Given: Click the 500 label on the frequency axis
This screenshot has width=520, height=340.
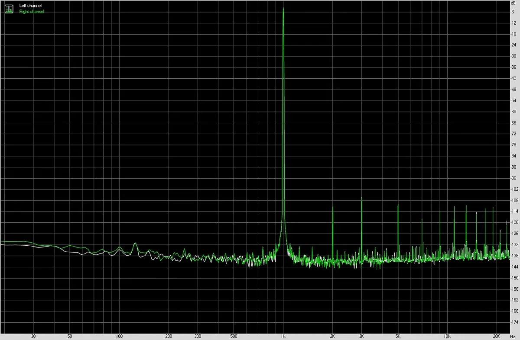Looking at the screenshot, I should coord(234,336).
